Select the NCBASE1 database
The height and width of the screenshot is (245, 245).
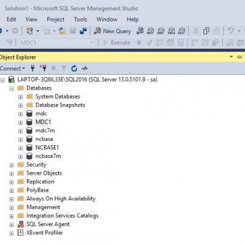[x=47, y=148]
